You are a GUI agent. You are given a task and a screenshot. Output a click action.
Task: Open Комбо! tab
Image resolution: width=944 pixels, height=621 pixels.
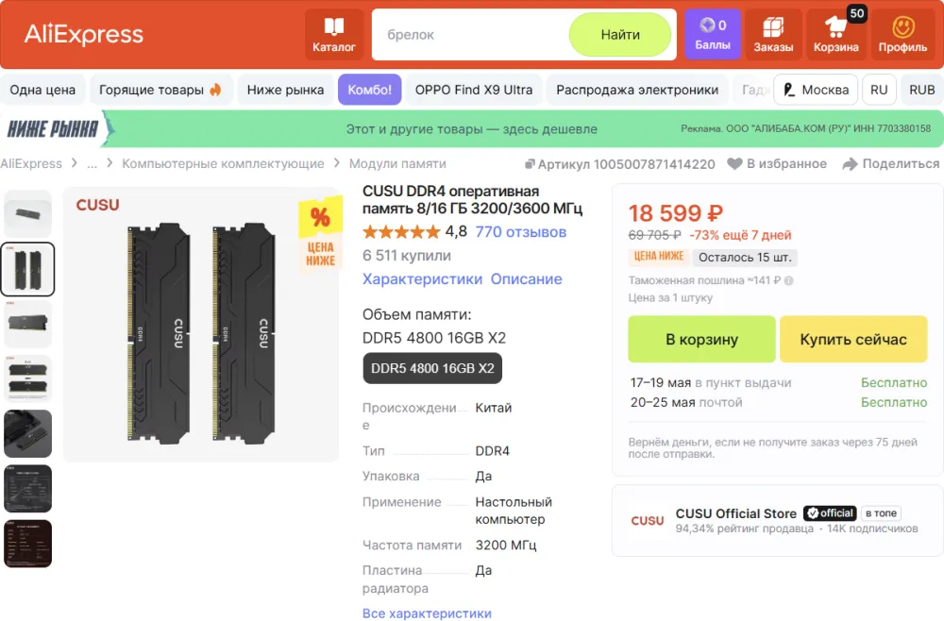[x=370, y=90]
